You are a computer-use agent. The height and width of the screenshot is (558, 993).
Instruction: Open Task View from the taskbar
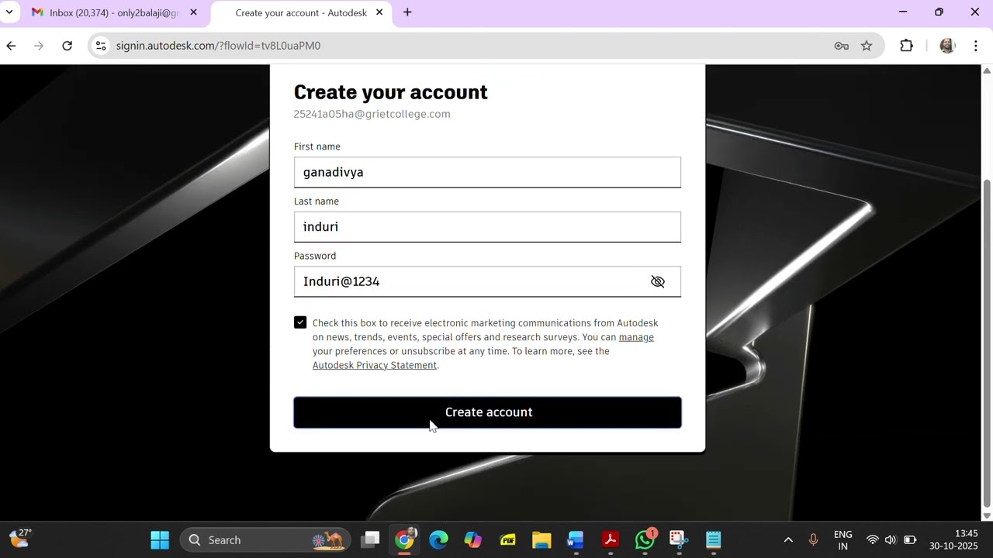pyautogui.click(x=371, y=540)
